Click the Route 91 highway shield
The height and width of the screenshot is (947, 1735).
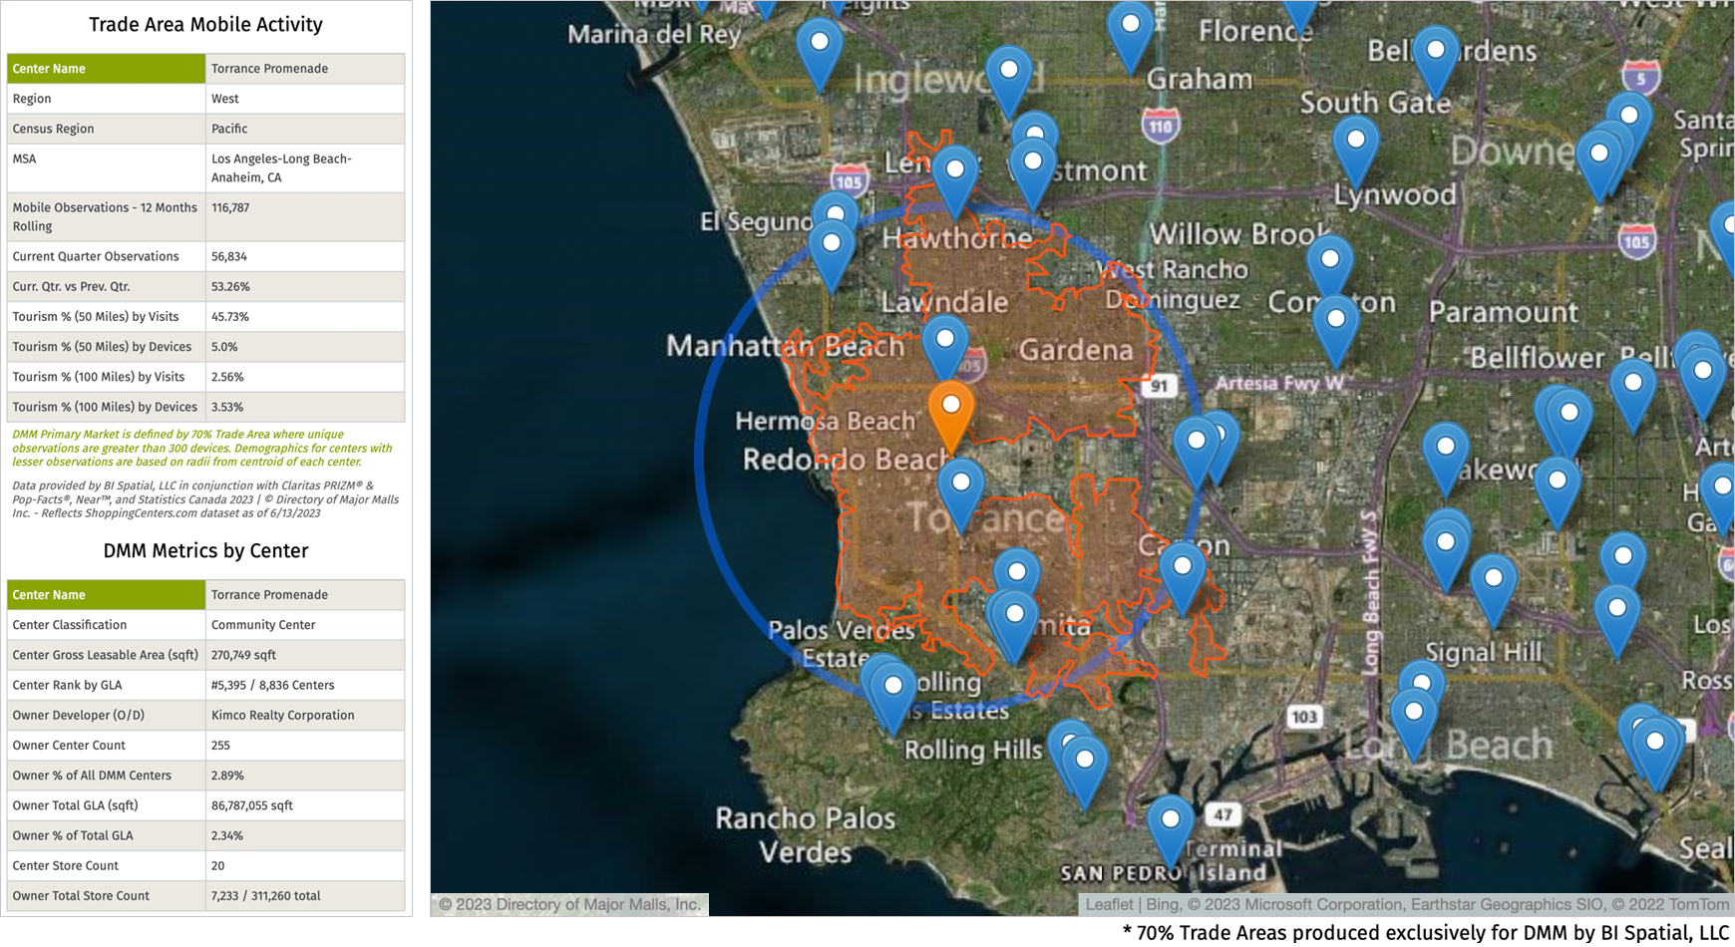click(1158, 386)
